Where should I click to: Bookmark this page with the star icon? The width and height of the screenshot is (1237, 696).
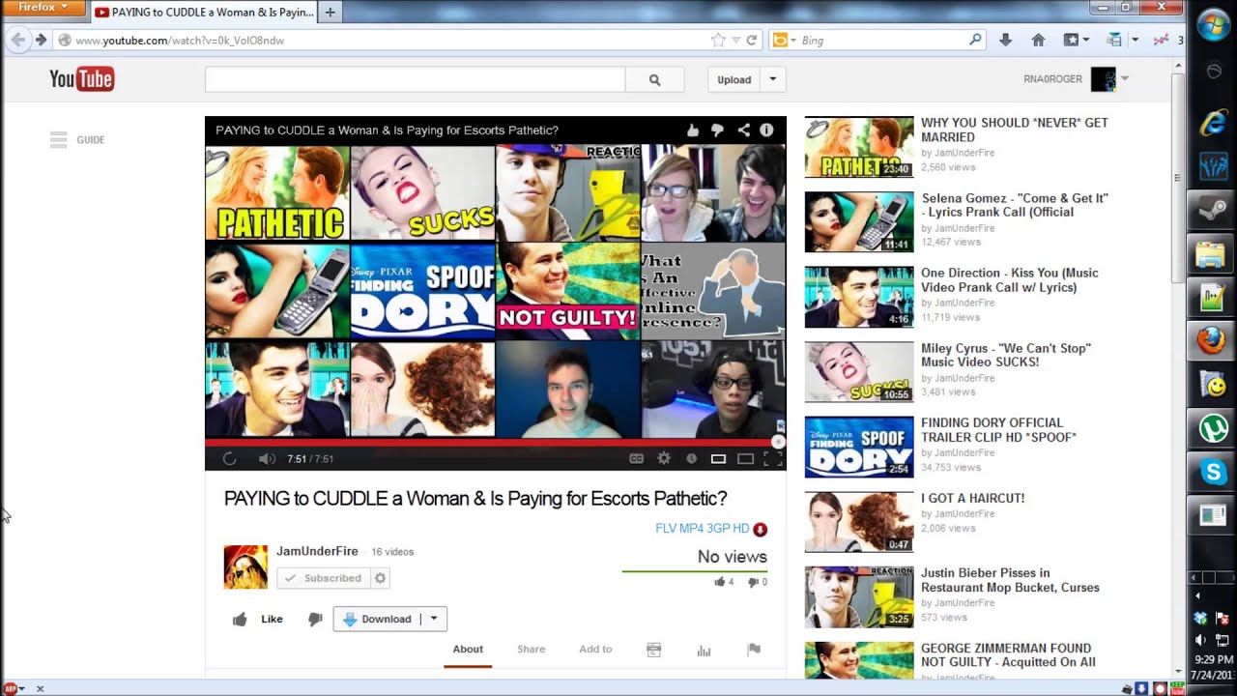(x=718, y=41)
